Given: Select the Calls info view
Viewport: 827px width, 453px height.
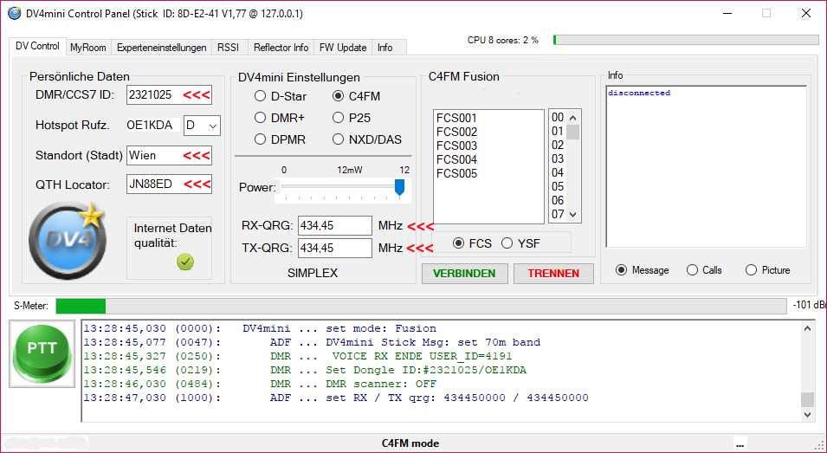Looking at the screenshot, I should click(704, 270).
